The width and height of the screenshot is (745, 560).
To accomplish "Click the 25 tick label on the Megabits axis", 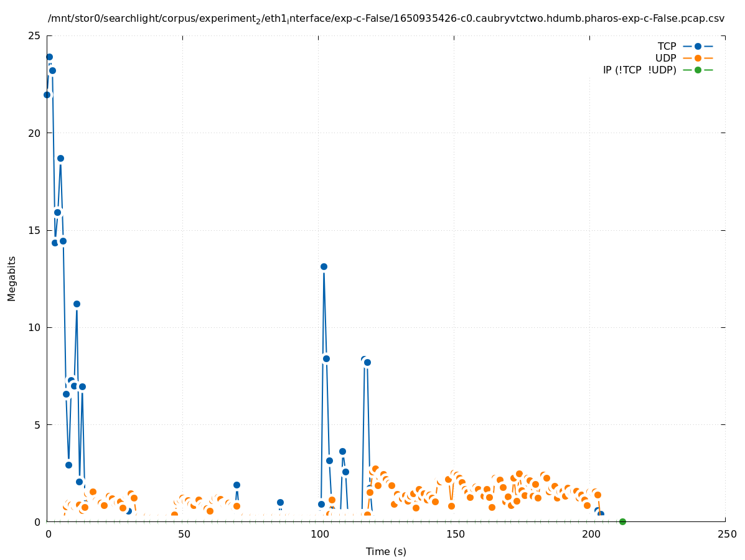I will click(x=34, y=35).
